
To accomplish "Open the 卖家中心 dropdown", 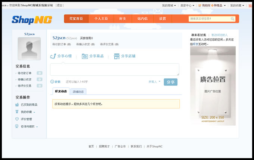I will coord(187,6).
